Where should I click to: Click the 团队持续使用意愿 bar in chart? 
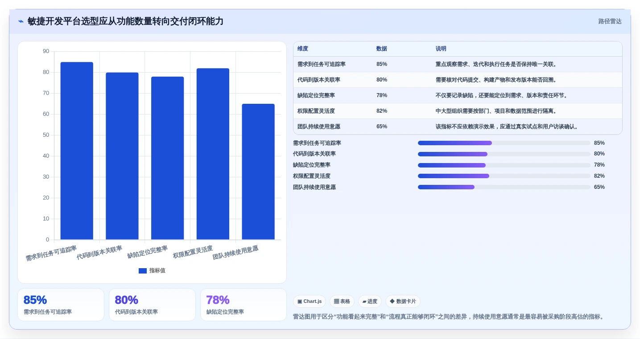coord(258,172)
